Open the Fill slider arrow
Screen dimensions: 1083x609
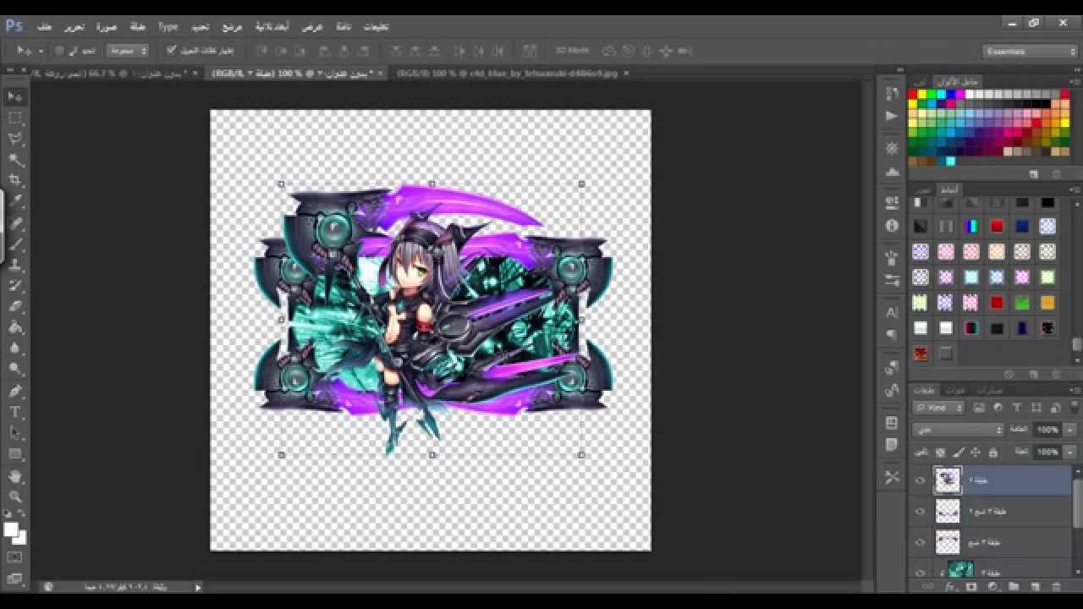(x=1069, y=453)
